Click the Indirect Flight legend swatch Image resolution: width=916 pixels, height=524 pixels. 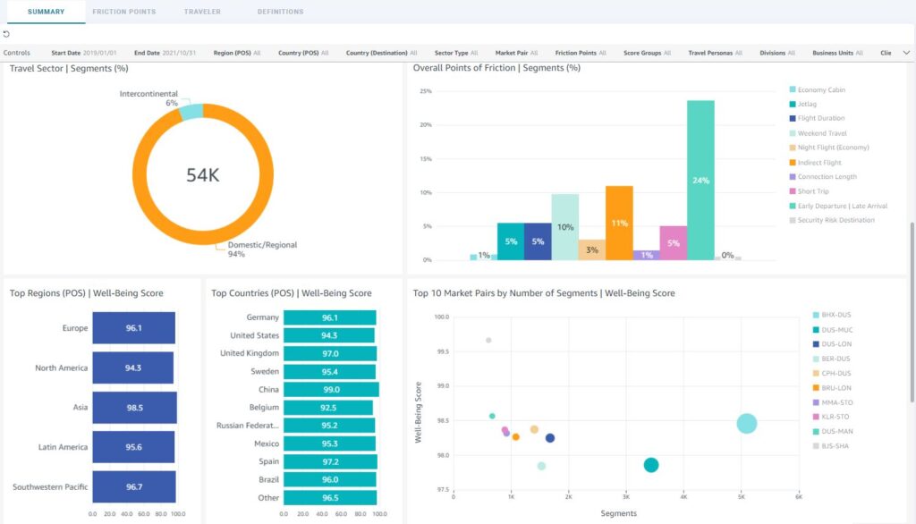[794, 163]
